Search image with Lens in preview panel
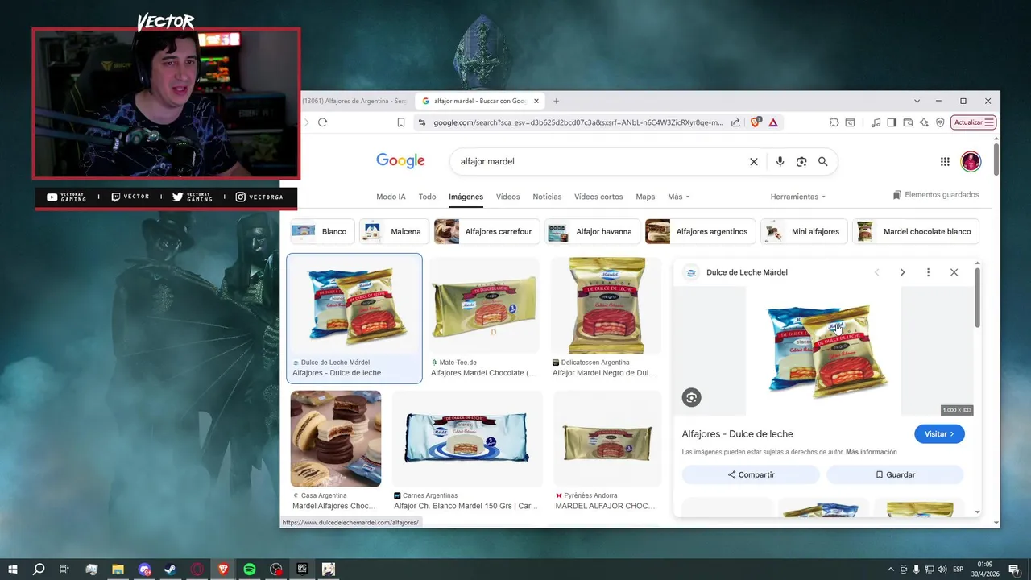Viewport: 1031px width, 580px height. click(x=691, y=397)
